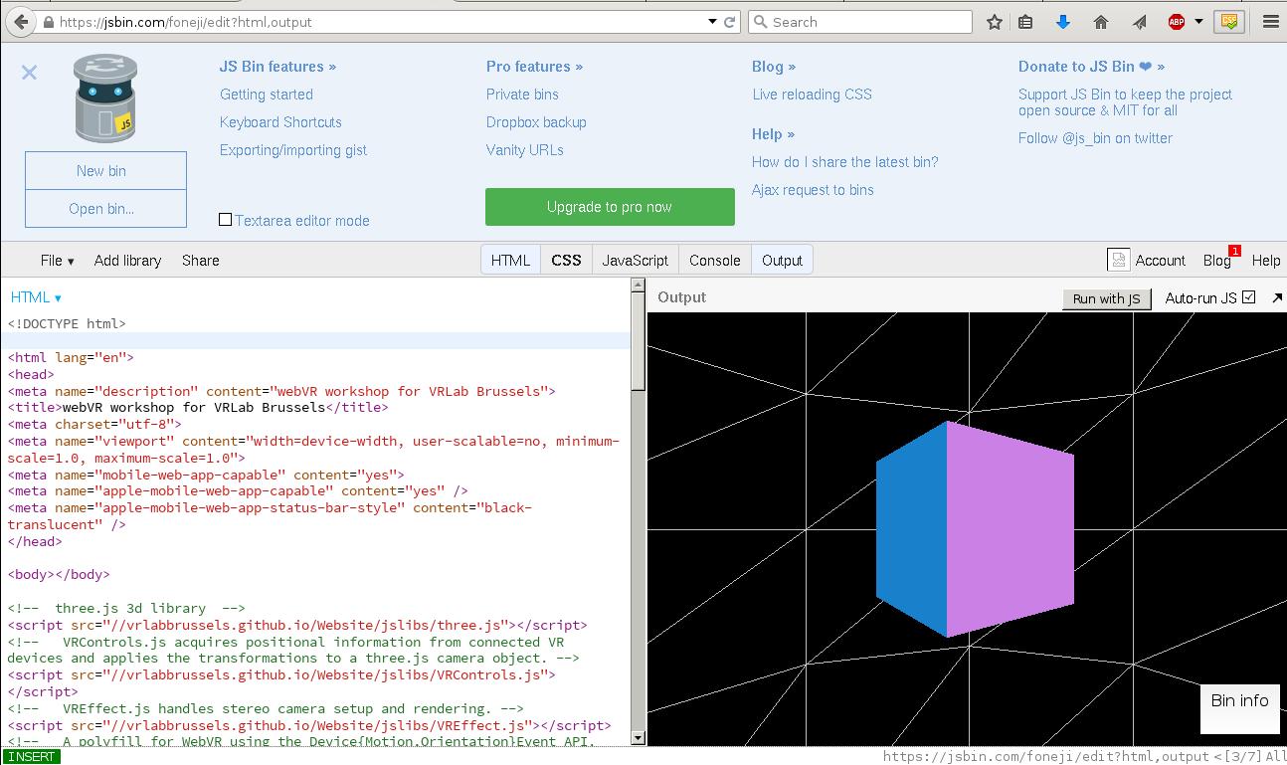Toggle Textarea editor mode checkbox

[225, 220]
